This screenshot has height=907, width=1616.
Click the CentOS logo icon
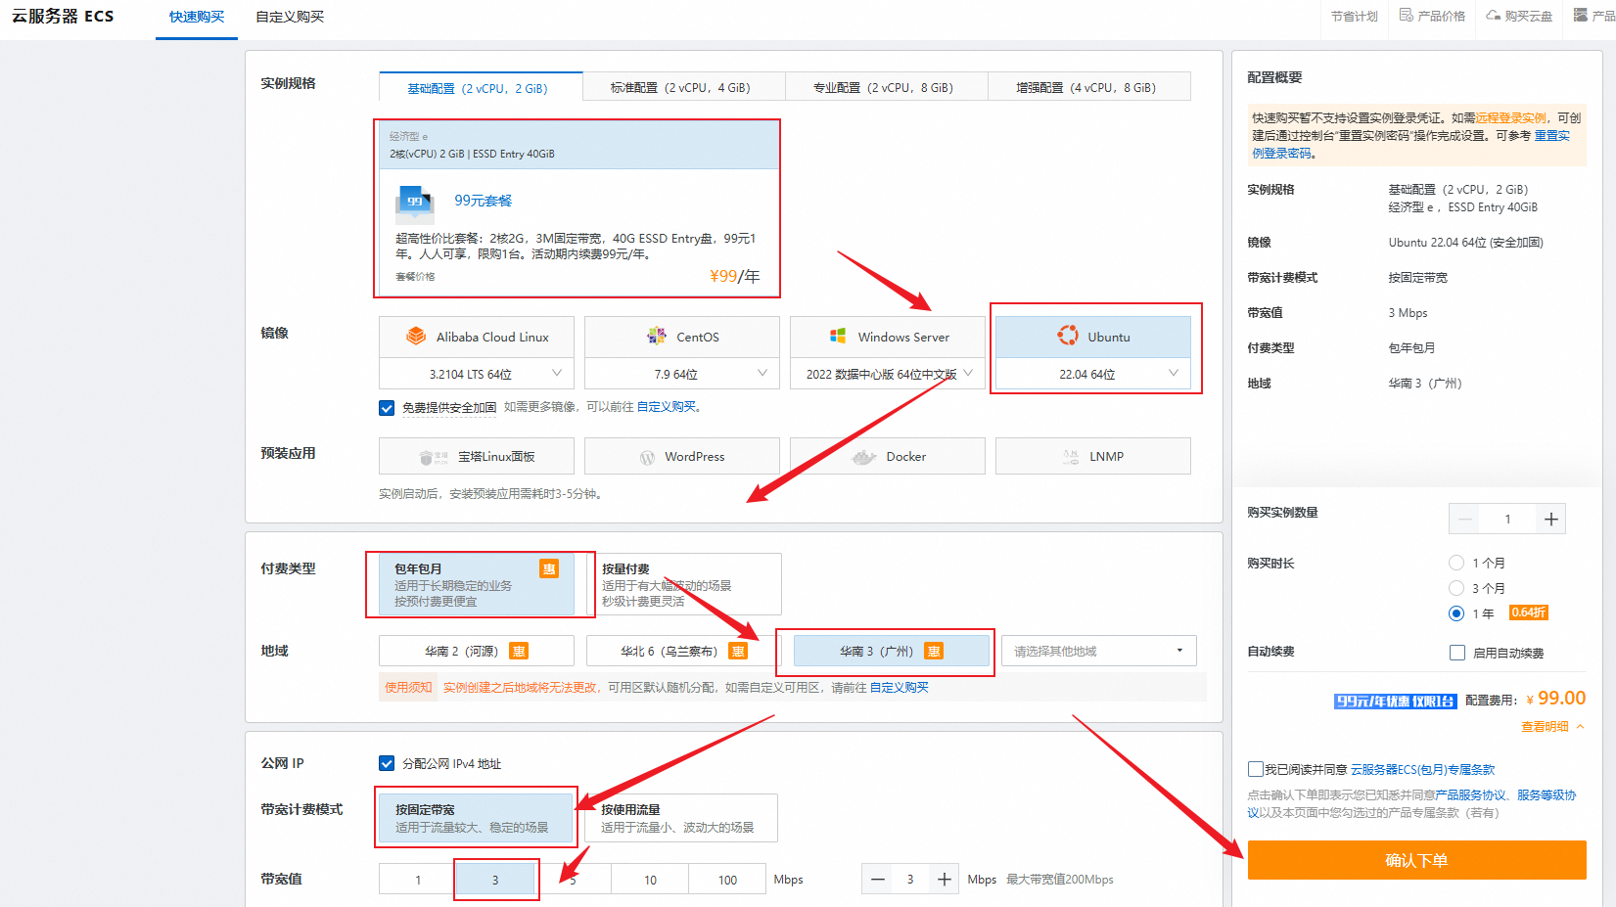(x=656, y=337)
